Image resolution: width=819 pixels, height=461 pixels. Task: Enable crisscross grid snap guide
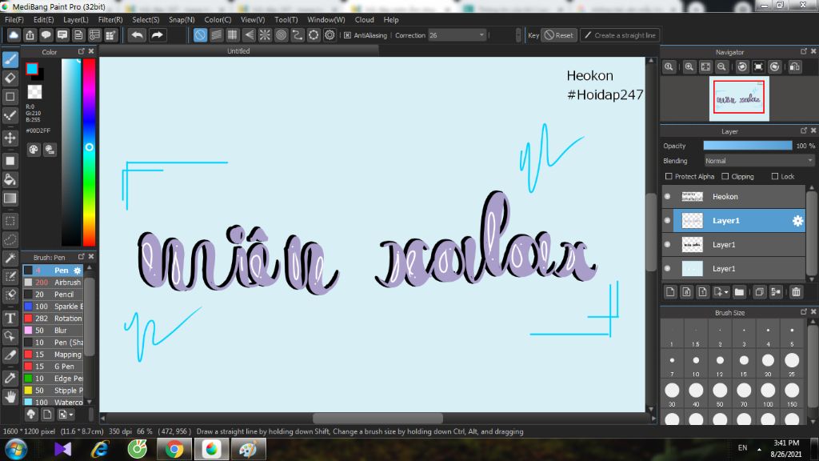click(233, 35)
